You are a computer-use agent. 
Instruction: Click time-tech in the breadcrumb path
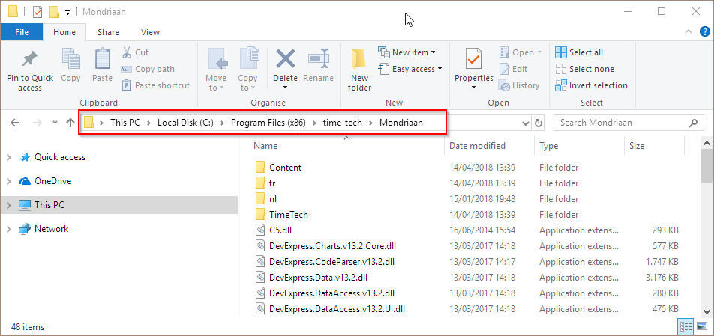coord(343,123)
